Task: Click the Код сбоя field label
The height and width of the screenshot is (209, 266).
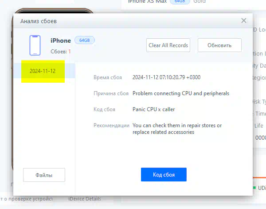Action: [x=104, y=109]
